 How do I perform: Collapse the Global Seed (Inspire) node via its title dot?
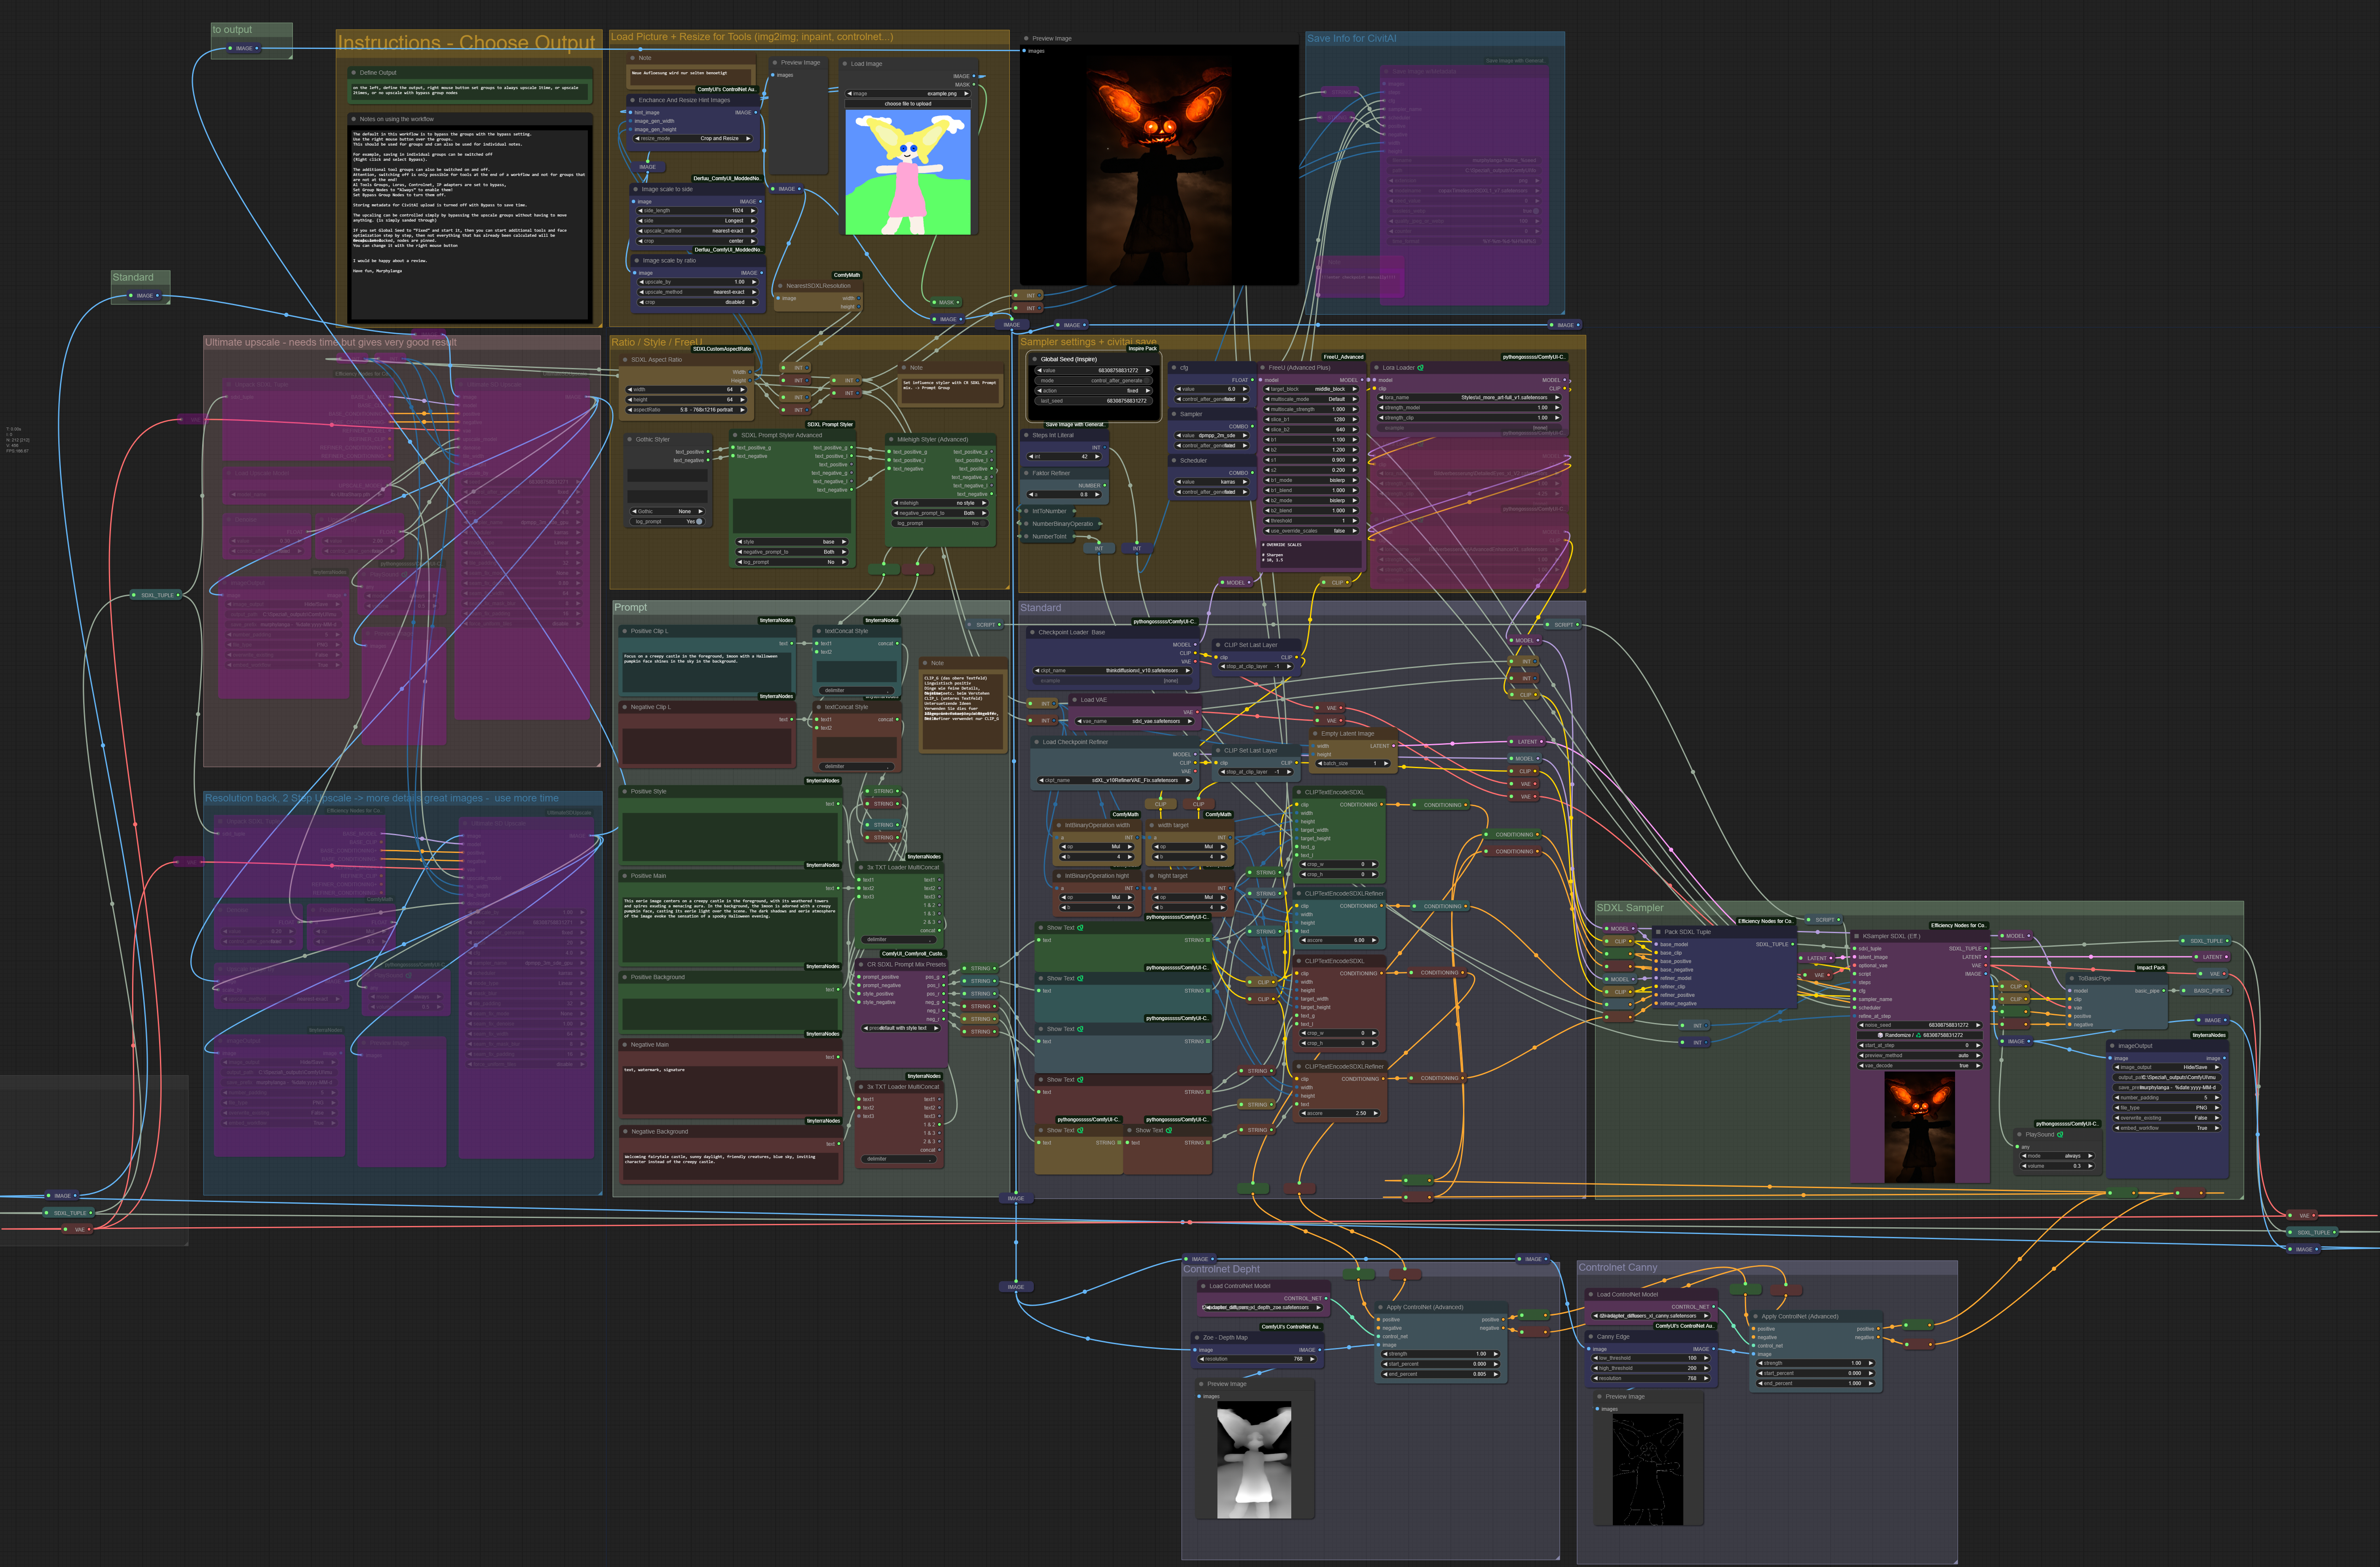[1035, 359]
